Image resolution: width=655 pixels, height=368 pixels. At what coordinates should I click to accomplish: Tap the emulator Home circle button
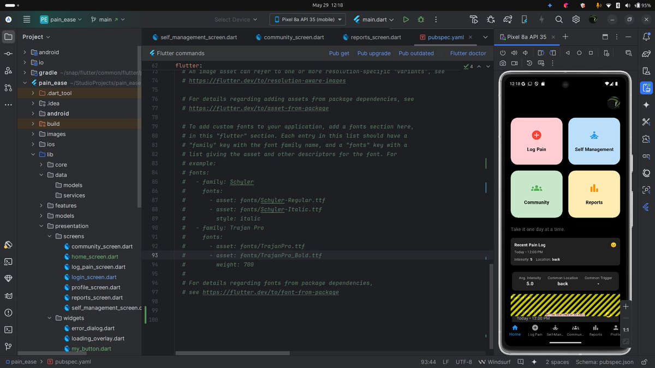pyautogui.click(x=579, y=53)
